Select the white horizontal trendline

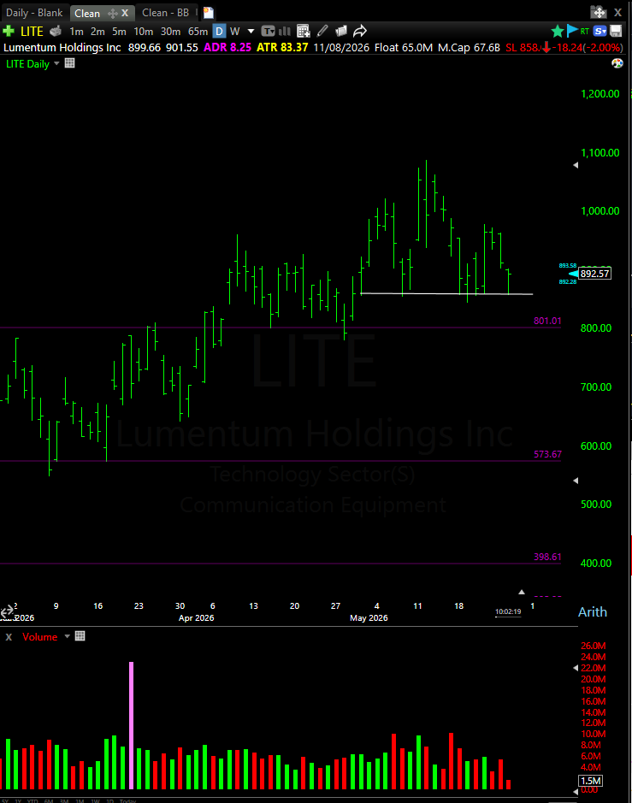click(x=446, y=293)
